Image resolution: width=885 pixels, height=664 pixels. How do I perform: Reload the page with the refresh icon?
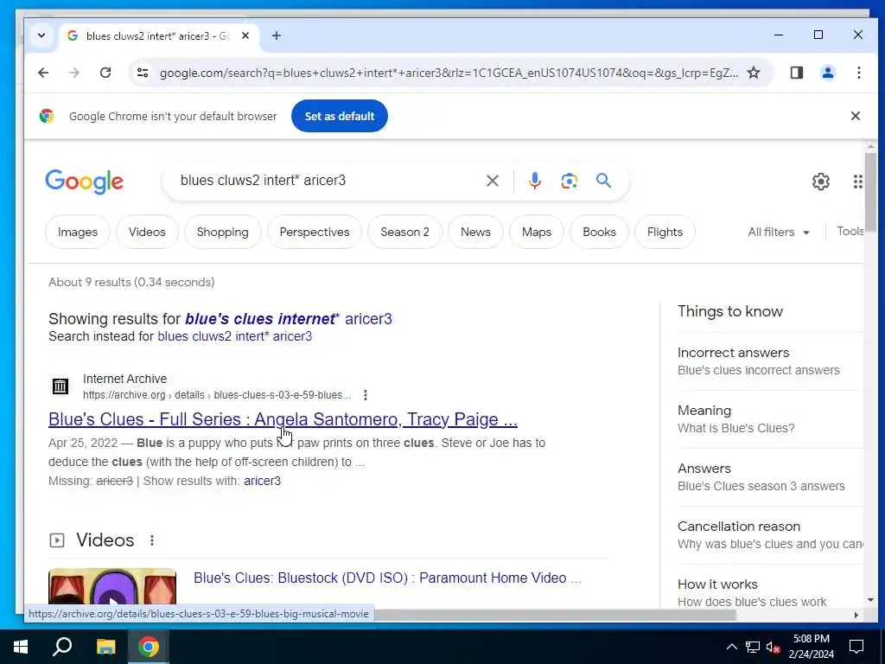[105, 73]
